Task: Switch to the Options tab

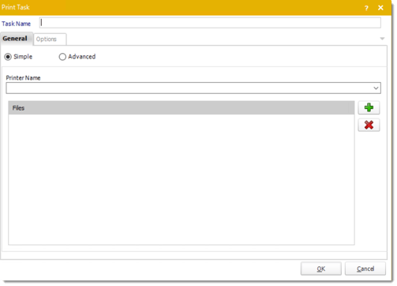Action: 50,40
